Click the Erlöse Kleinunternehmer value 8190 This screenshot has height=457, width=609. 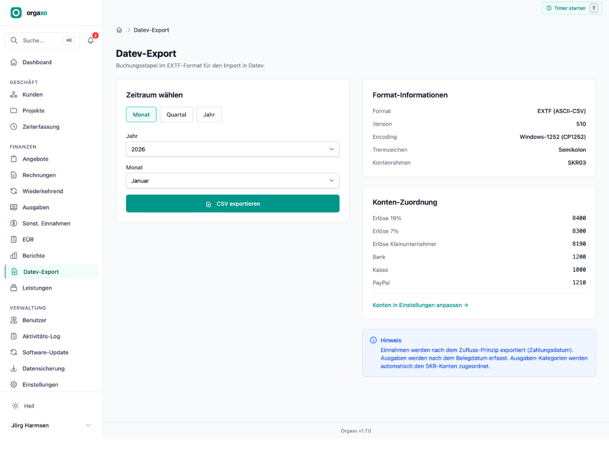[x=579, y=244]
